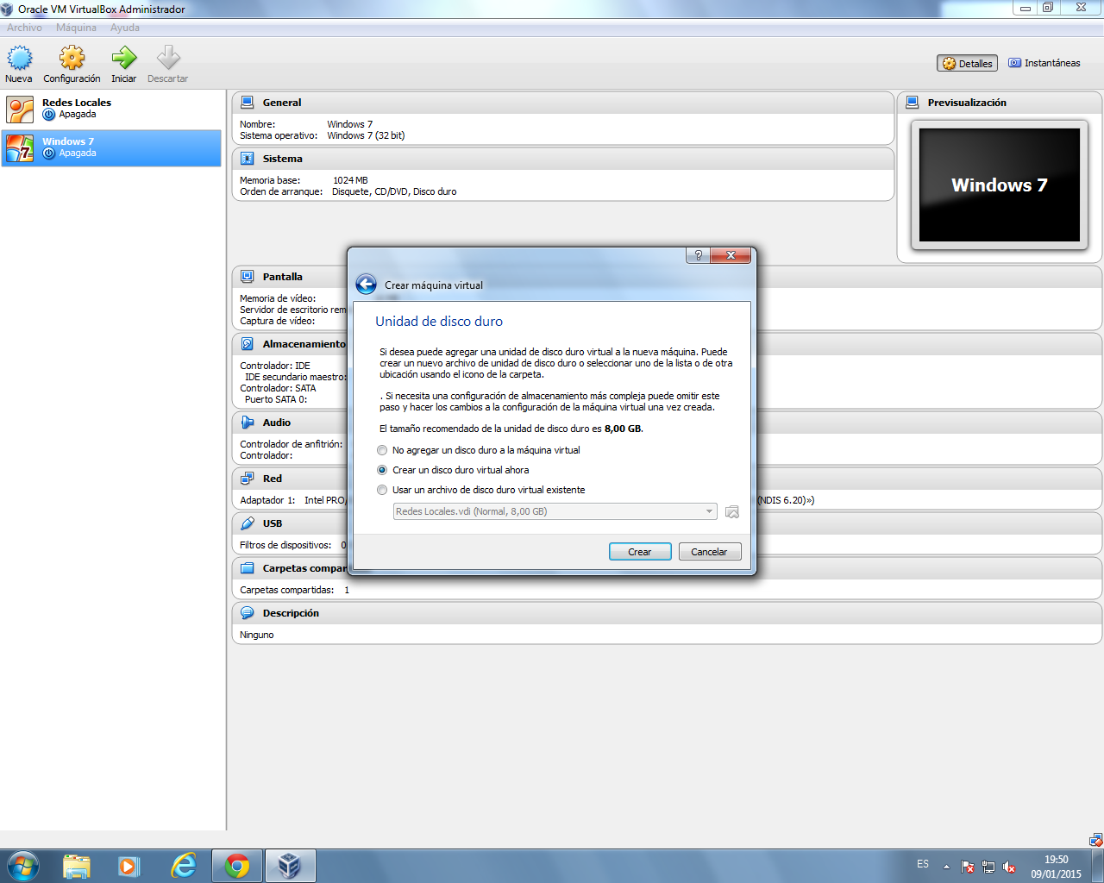The width and height of the screenshot is (1104, 883).
Task: Browse for disk file with folder icon
Action: (732, 511)
